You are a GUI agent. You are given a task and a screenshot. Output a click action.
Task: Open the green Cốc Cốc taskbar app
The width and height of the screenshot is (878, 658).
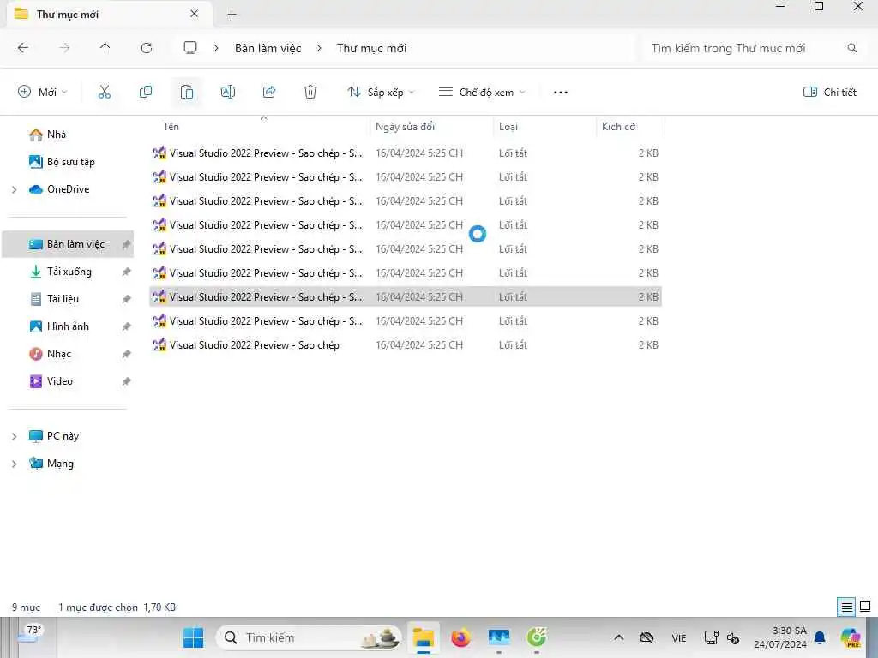click(537, 637)
